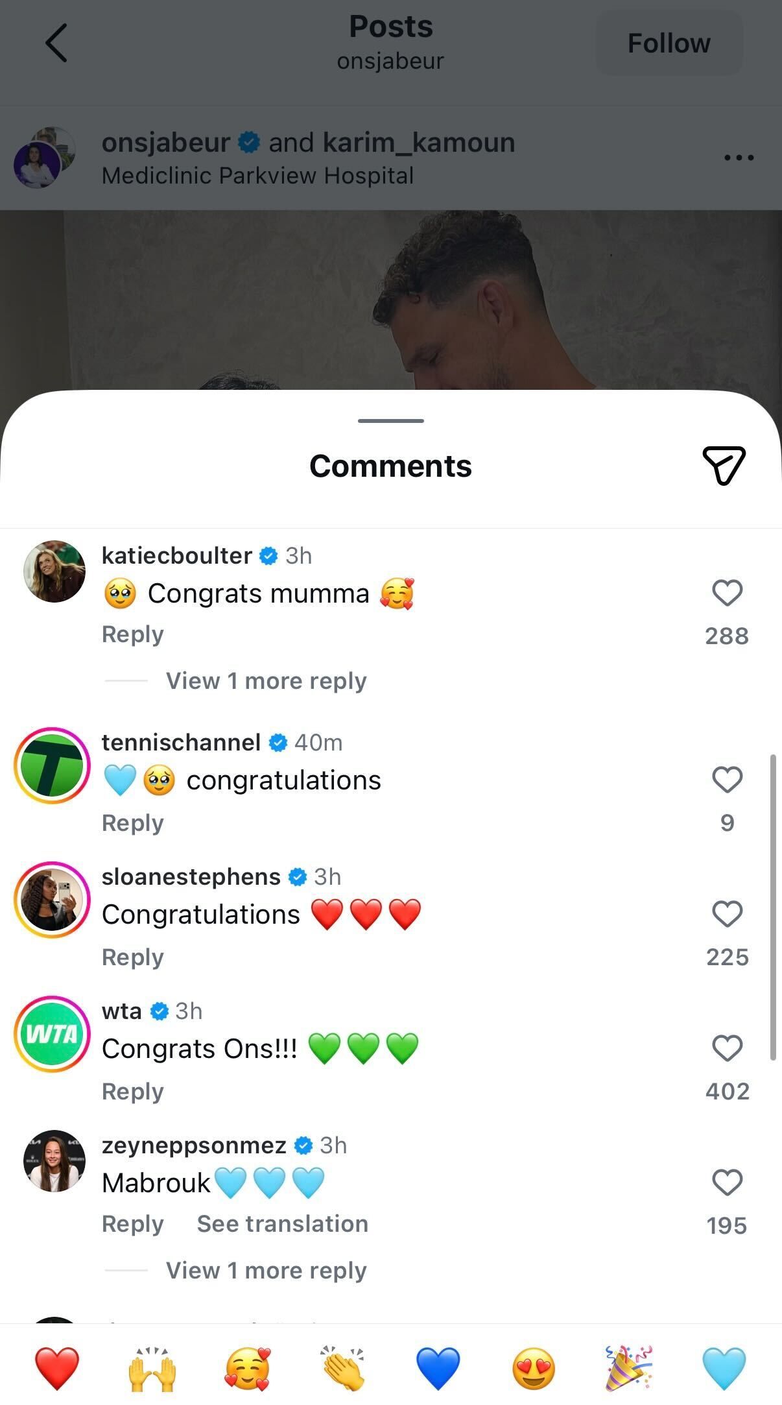Like katiecboulter's comment with the heart

pos(727,592)
